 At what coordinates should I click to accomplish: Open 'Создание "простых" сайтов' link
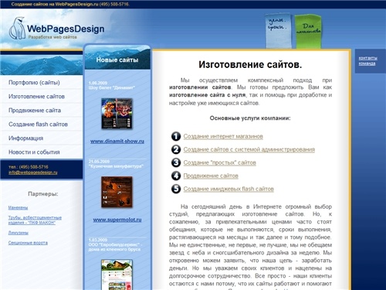point(220,162)
